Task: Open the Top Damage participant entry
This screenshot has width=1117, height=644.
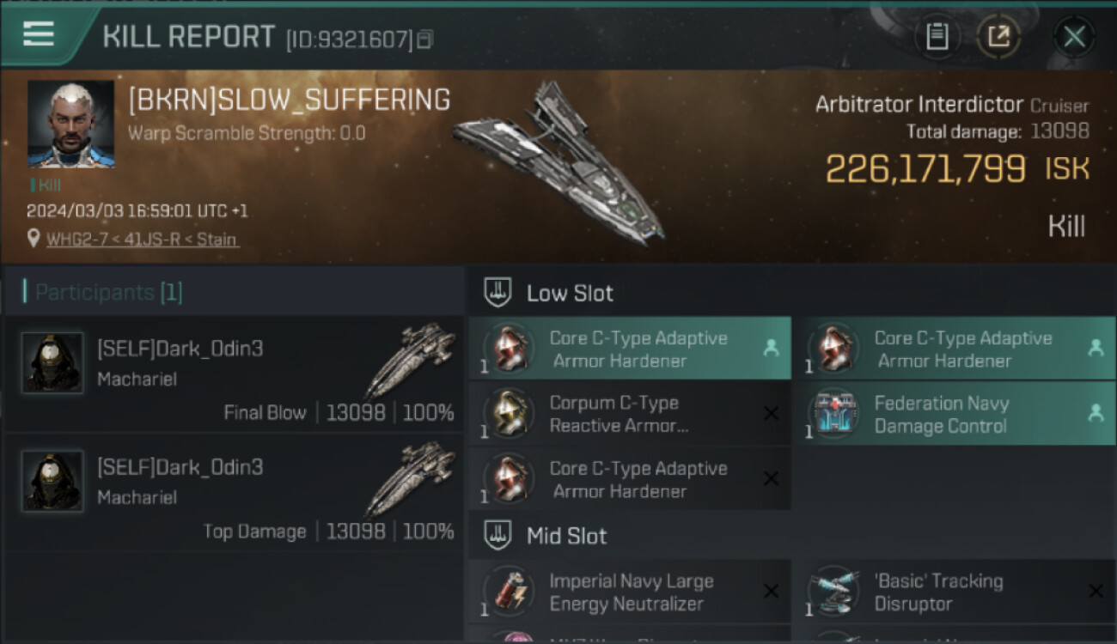Action: tap(234, 494)
